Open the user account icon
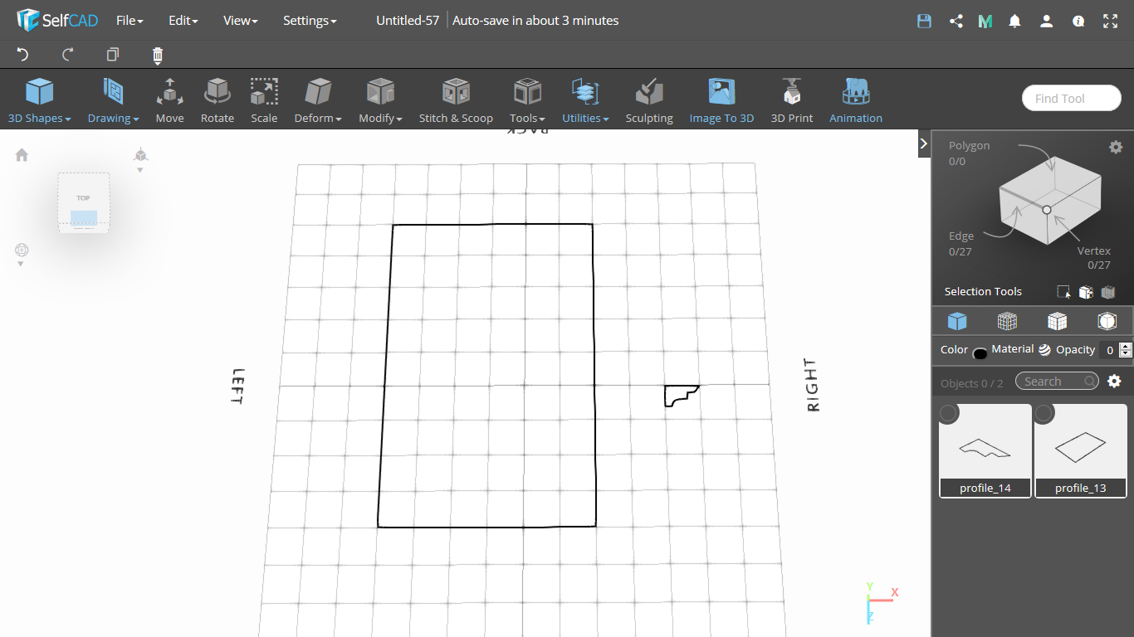 point(1047,21)
